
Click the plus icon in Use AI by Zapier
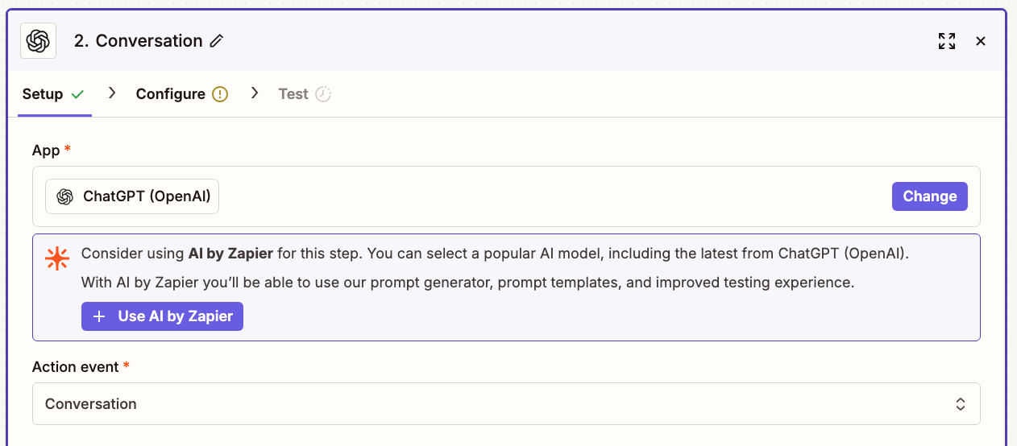[x=99, y=316]
